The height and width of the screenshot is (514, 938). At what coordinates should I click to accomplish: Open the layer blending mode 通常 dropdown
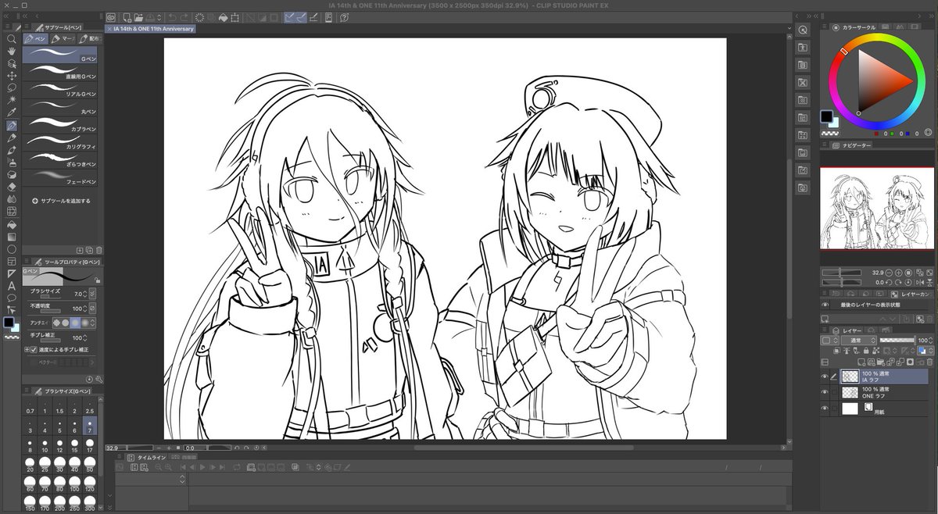858,341
